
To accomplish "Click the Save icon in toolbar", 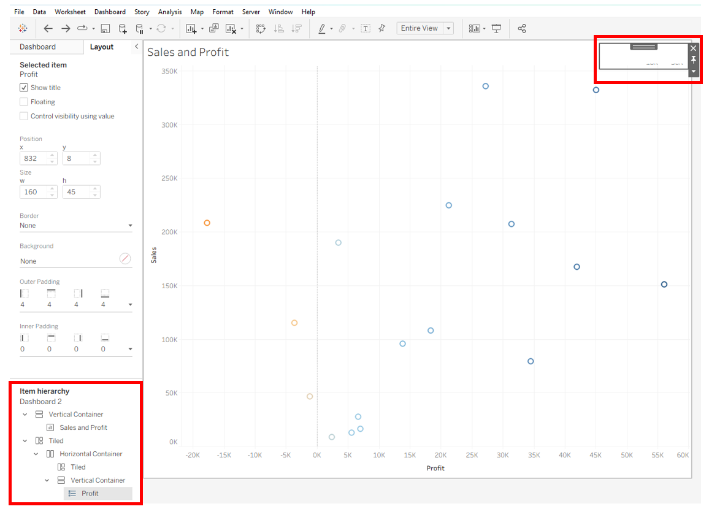I will (105, 28).
